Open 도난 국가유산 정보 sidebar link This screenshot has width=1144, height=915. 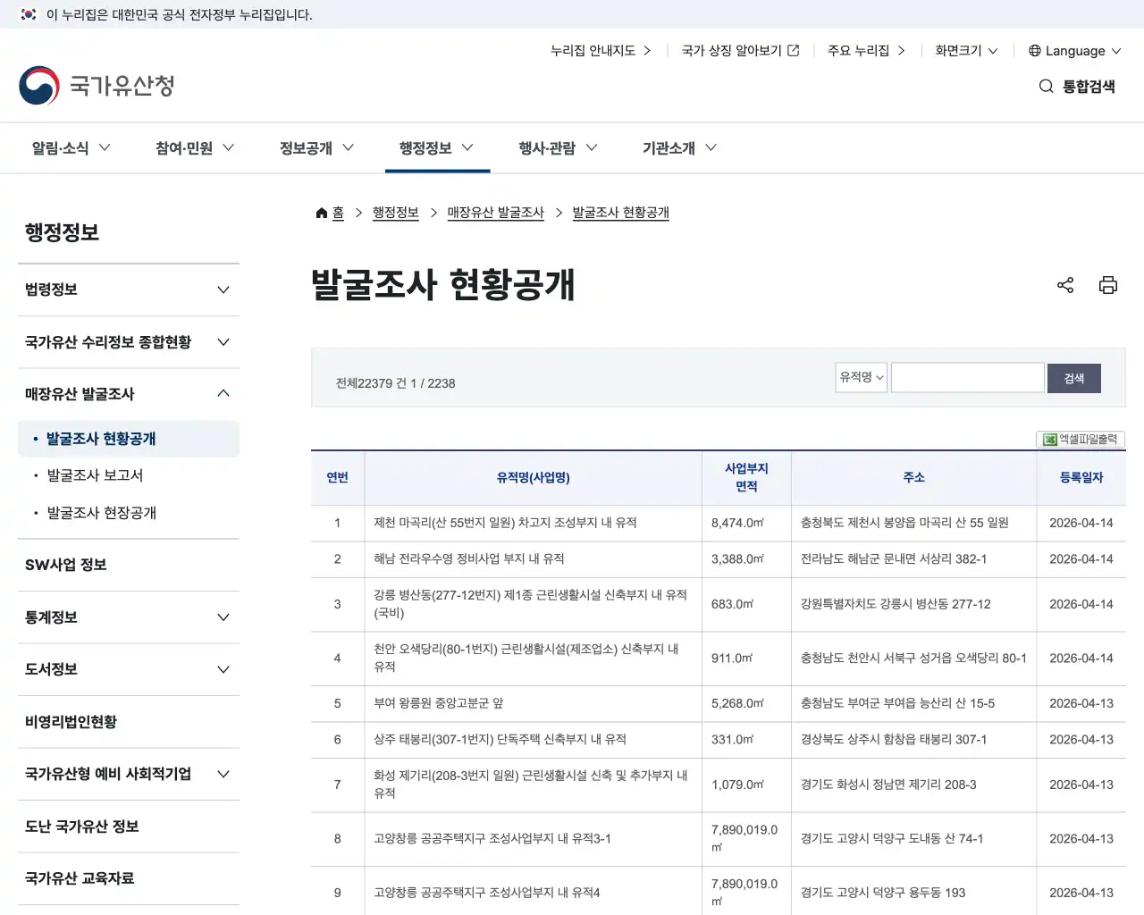pyautogui.click(x=129, y=827)
